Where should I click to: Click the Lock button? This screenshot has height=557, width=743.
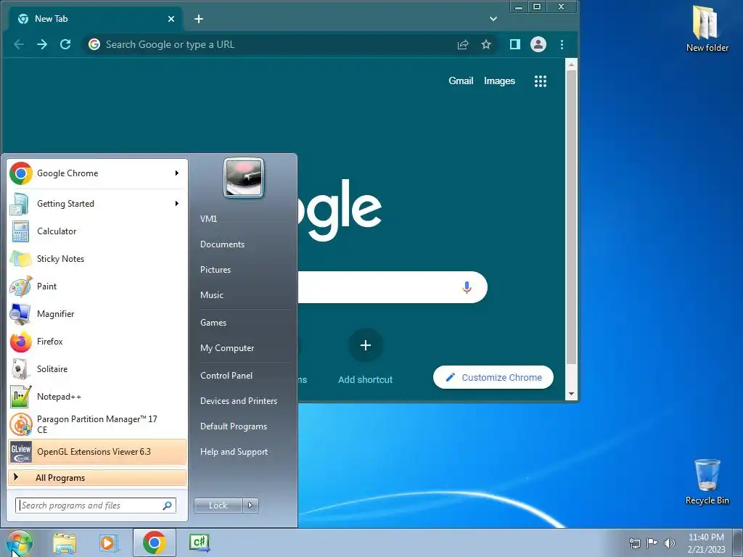218,506
